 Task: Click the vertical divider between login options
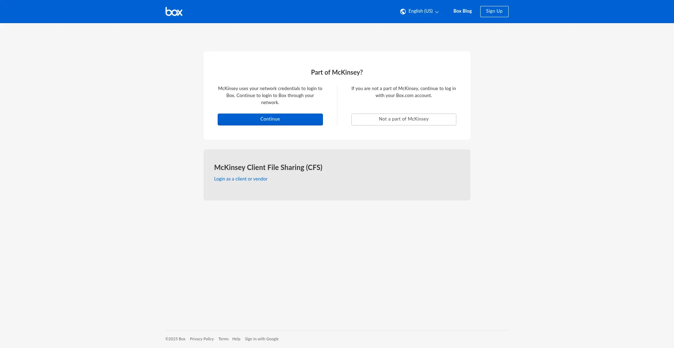tap(337, 105)
